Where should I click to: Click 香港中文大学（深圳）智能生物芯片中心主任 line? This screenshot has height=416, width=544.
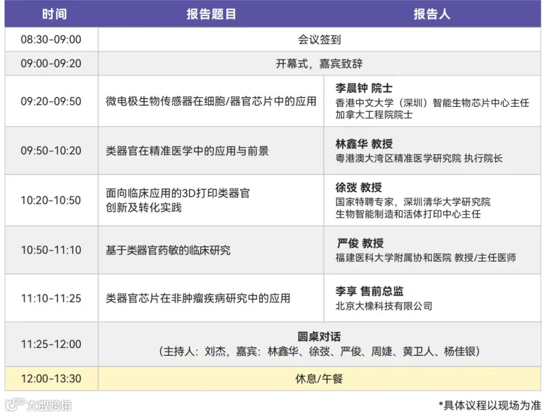click(x=433, y=103)
